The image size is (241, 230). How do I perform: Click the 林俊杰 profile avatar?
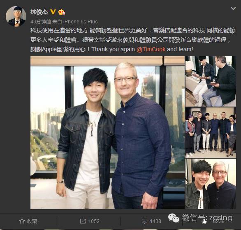pyautogui.click(x=16, y=16)
